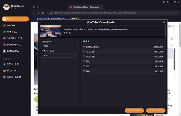The width and height of the screenshot is (181, 116).
Task: Reload the current page
Action: (x=43, y=13)
